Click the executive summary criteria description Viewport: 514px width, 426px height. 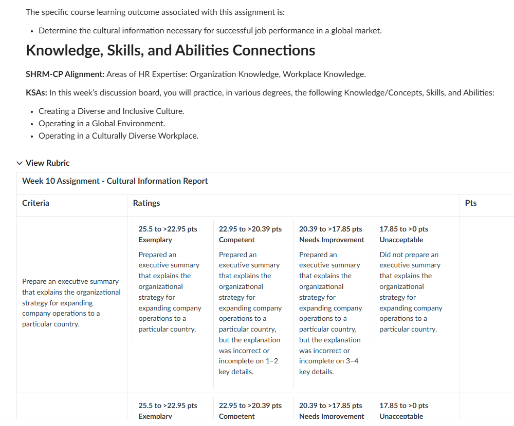click(x=71, y=303)
